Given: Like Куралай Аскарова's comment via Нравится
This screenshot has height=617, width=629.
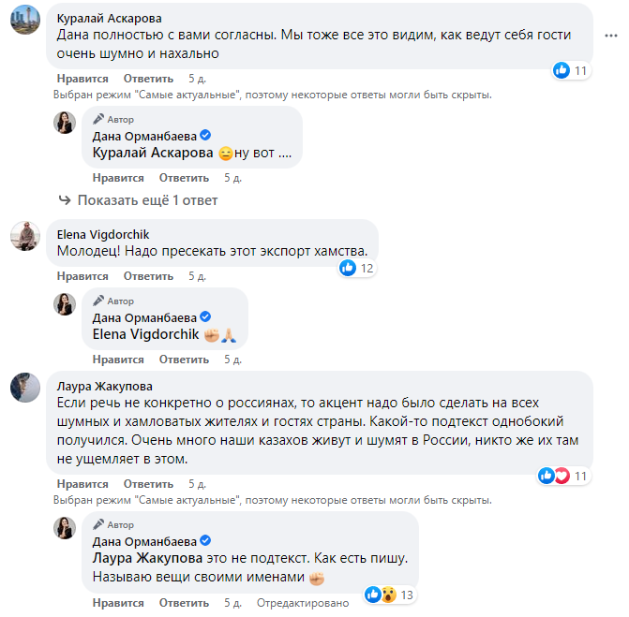Looking at the screenshot, I should (82, 79).
